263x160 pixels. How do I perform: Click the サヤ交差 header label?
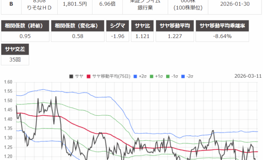click(15, 50)
